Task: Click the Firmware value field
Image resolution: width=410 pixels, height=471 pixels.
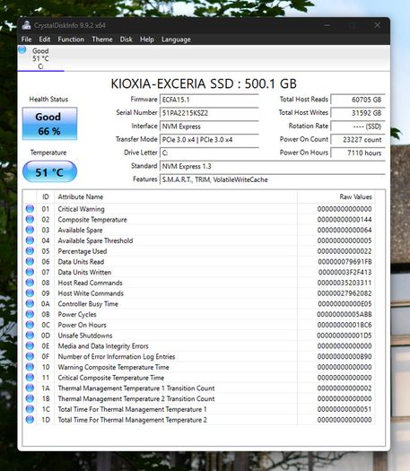Action: click(209, 100)
